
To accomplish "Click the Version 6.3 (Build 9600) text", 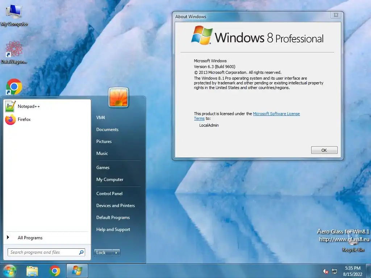I will coord(214,67).
